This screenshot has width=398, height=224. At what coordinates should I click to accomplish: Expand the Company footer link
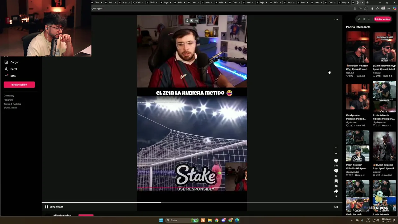coord(9,96)
